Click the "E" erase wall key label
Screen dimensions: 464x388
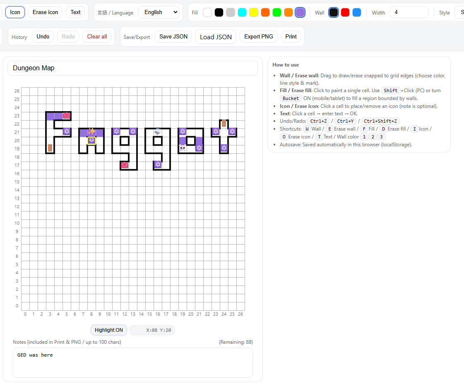(x=329, y=129)
